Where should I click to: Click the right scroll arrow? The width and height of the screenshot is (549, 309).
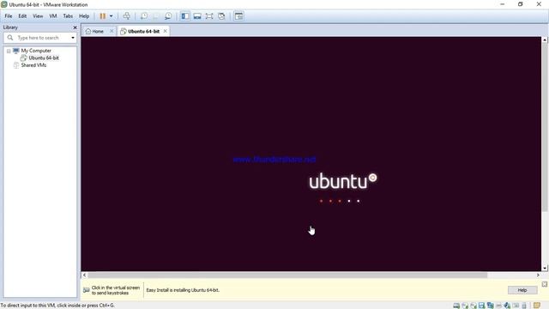[x=538, y=275]
